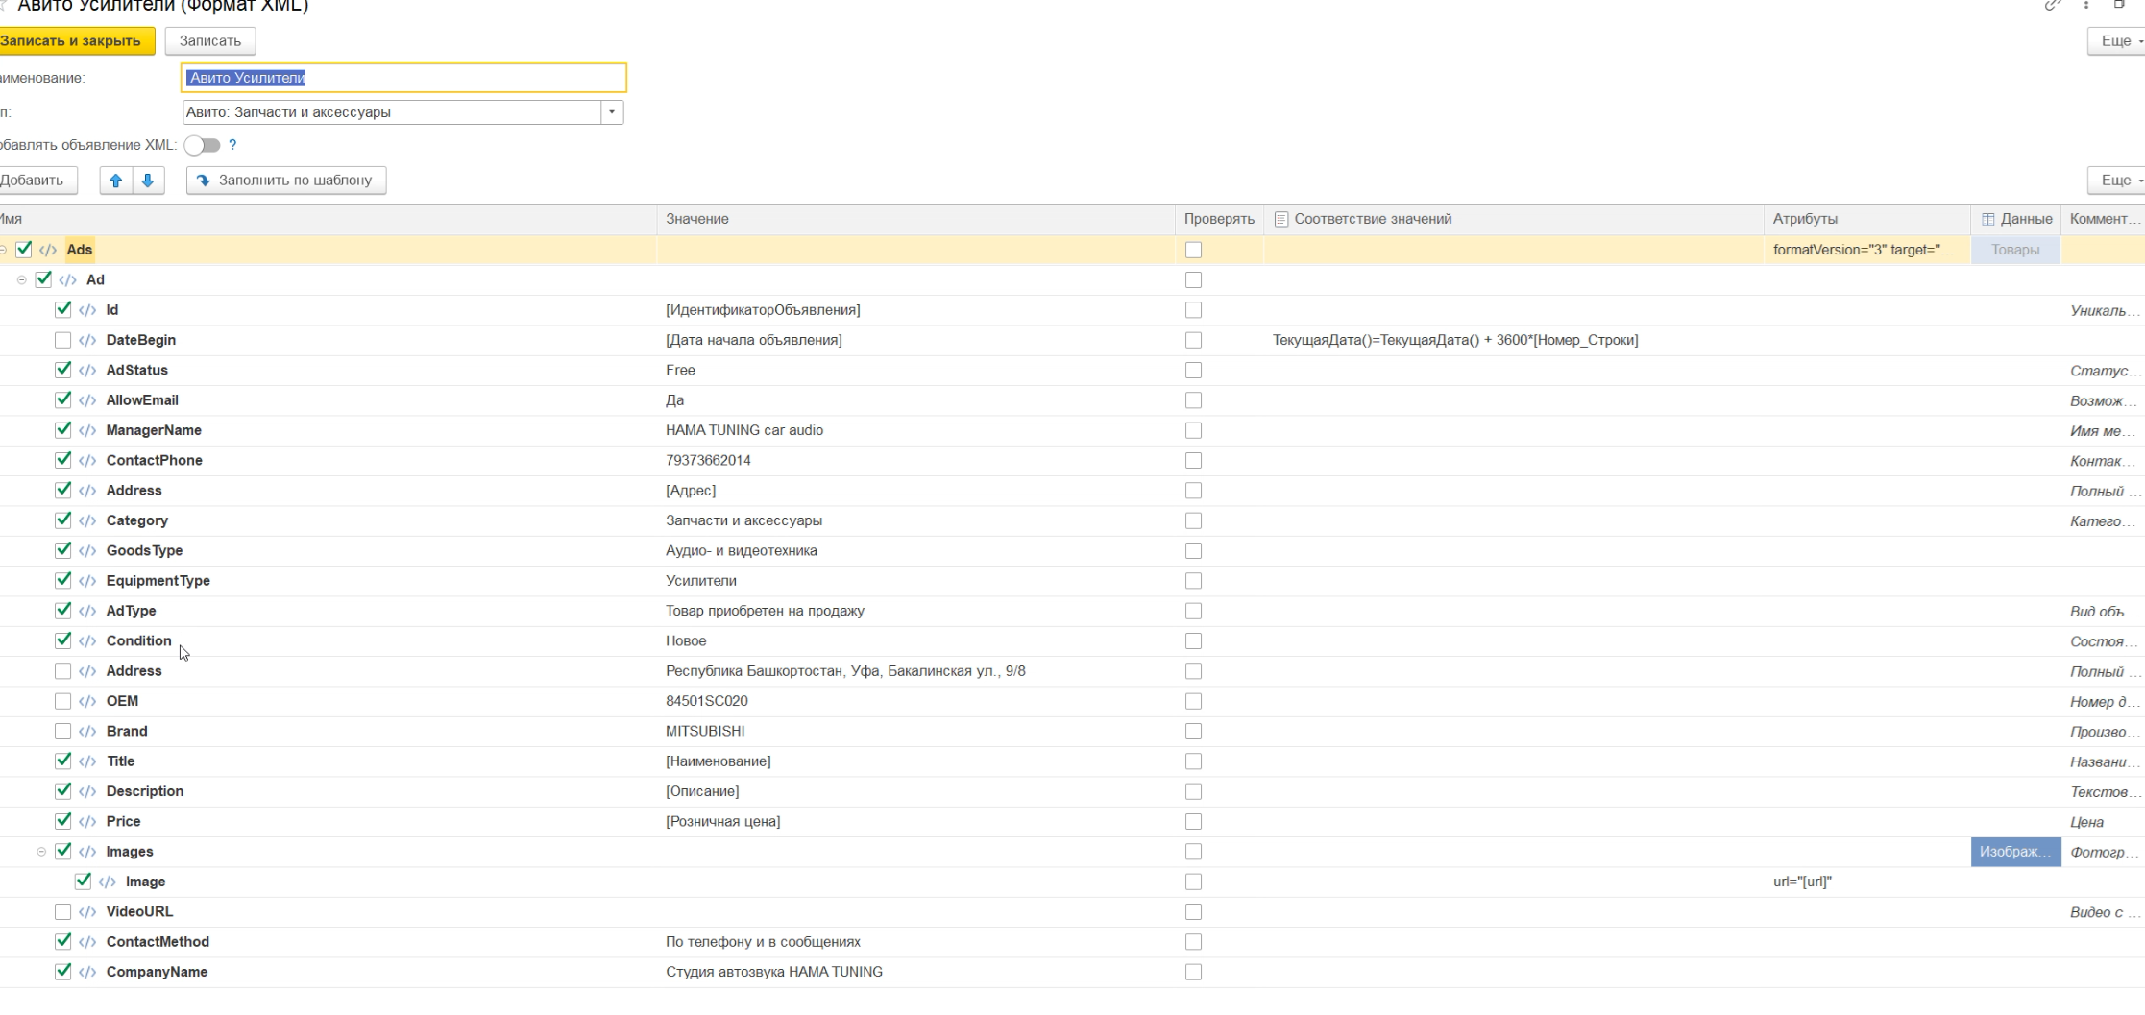Click the move row down arrow icon
Screen dimensions: 2145x1015
148,181
